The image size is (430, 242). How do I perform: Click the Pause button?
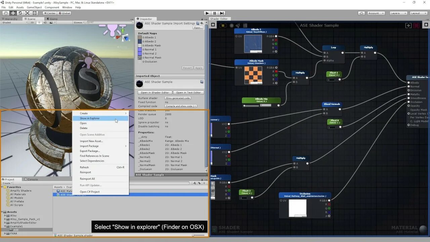pyautogui.click(x=215, y=13)
